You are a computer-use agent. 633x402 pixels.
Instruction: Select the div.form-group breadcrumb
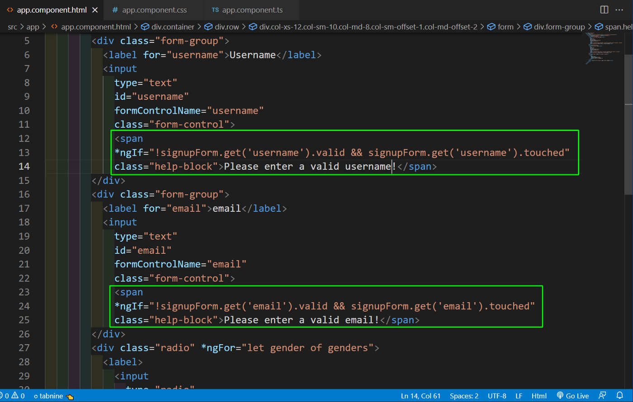(559, 27)
